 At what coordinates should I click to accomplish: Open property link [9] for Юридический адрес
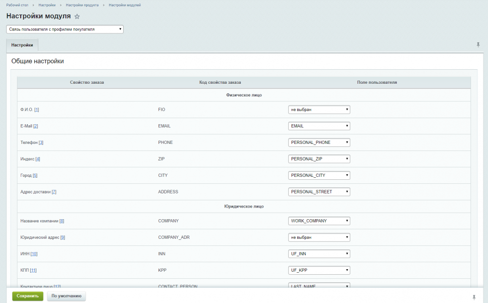[x=63, y=237]
